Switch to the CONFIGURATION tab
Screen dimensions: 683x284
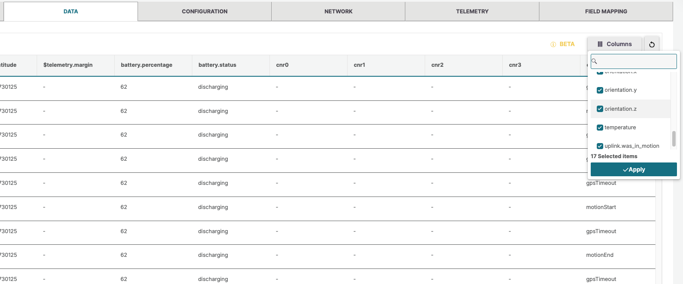point(204,12)
